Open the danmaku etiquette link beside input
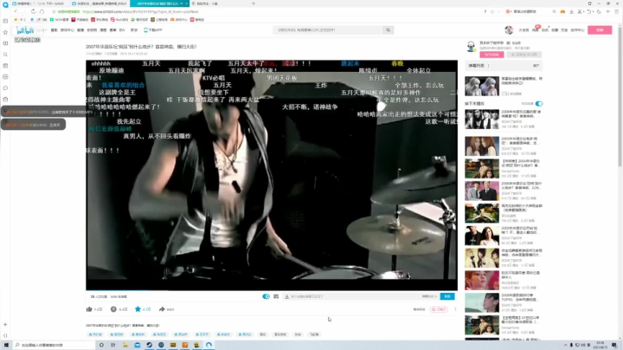 429,296
